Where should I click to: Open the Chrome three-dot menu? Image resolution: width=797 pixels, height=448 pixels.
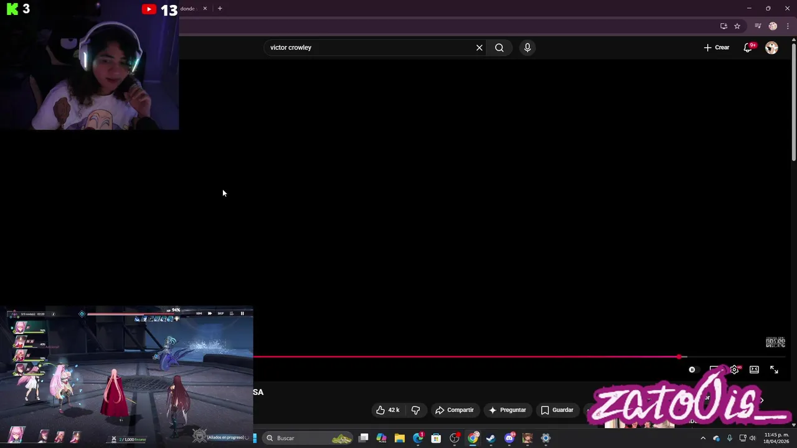[788, 26]
